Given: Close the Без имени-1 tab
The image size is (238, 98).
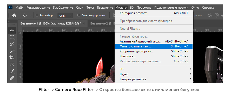Looking at the screenshot, I should tap(84, 23).
